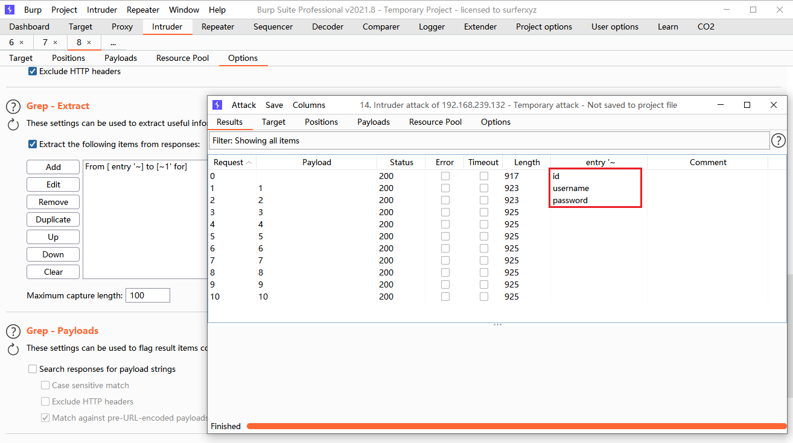Open the Window menu
The height and width of the screenshot is (443, 793).
tap(184, 10)
